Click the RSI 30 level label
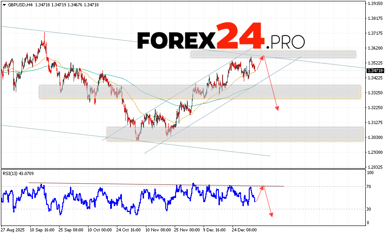386x235 pixels. [369, 209]
